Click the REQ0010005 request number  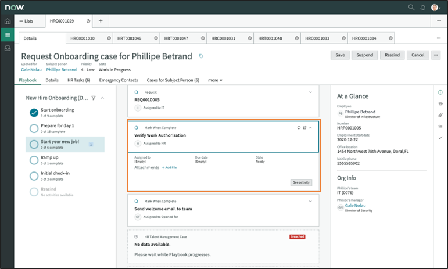[147, 100]
